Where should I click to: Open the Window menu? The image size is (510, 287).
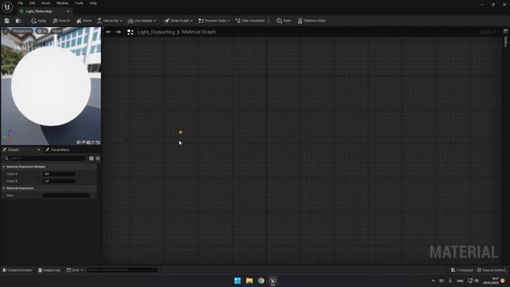(x=62, y=3)
